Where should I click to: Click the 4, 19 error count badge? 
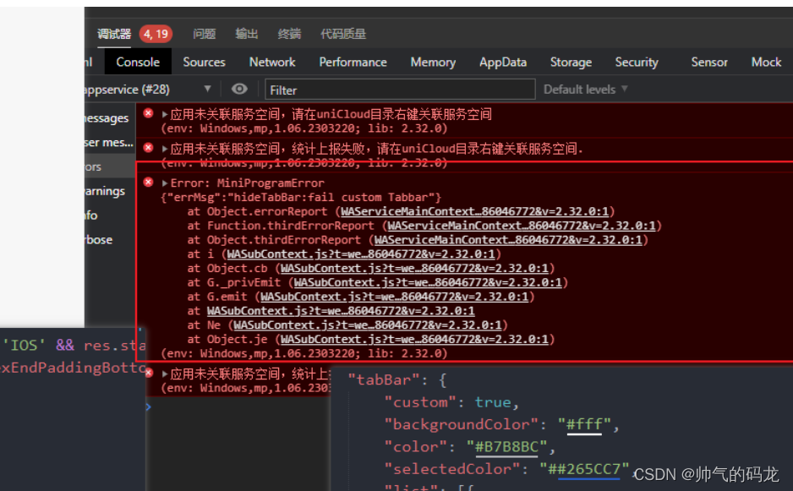[x=156, y=34]
